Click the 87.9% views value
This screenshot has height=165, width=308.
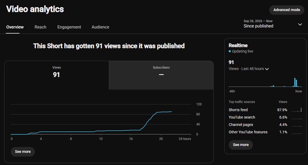point(282,110)
